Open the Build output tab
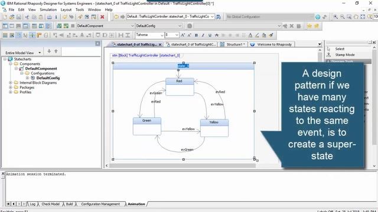The width and height of the screenshot is (378, 212). pyautogui.click(x=70, y=204)
